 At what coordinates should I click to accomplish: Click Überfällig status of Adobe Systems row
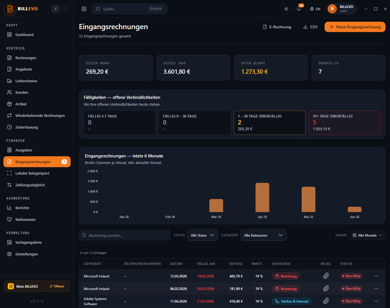(351, 301)
